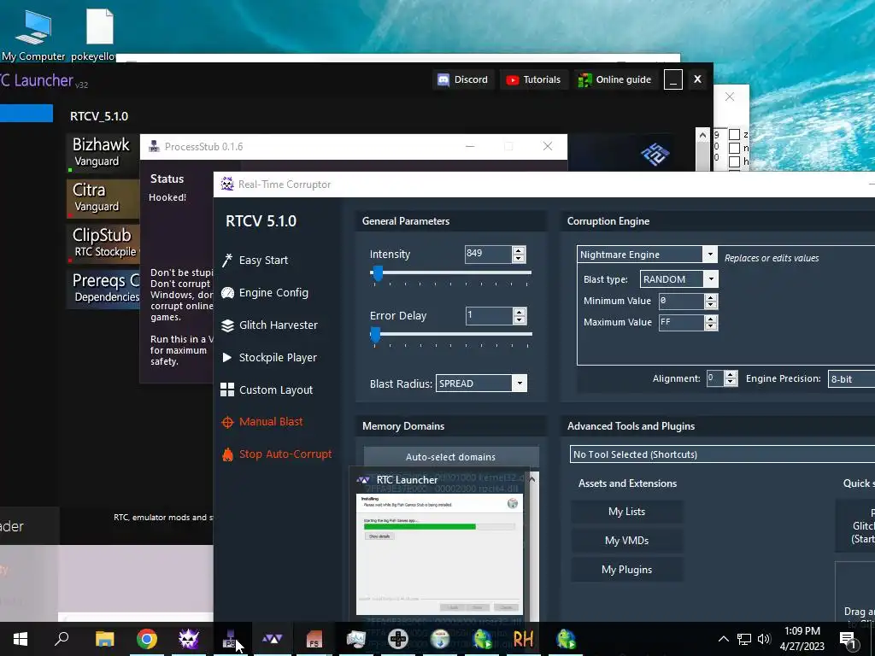Show hidden system tray icons

click(723, 639)
